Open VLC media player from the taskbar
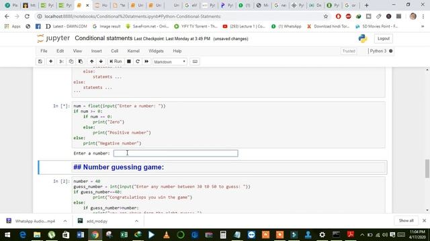This screenshot has height=241, width=430. (166, 235)
